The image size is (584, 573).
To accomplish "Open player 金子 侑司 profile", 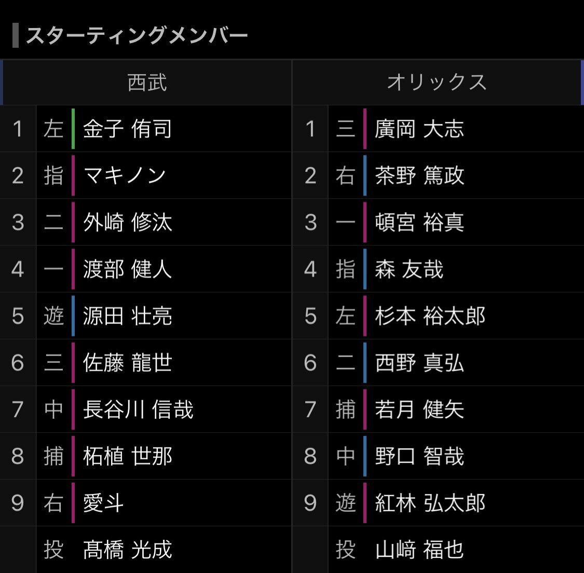I will tap(127, 129).
